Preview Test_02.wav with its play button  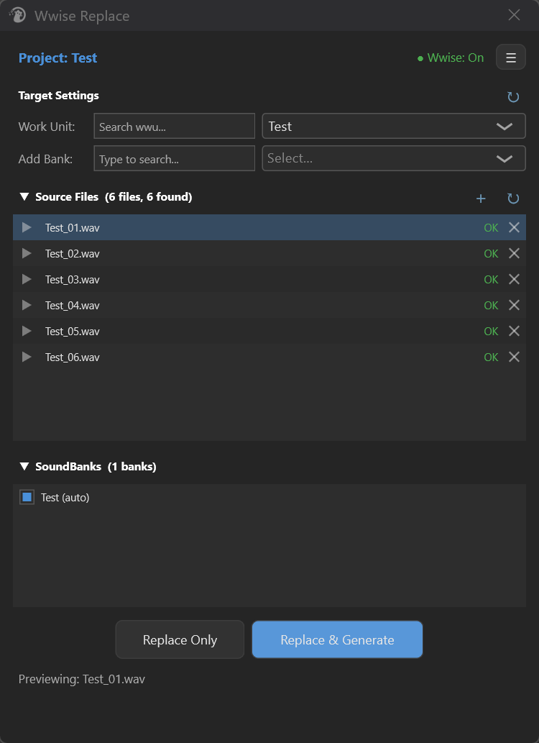(x=27, y=253)
